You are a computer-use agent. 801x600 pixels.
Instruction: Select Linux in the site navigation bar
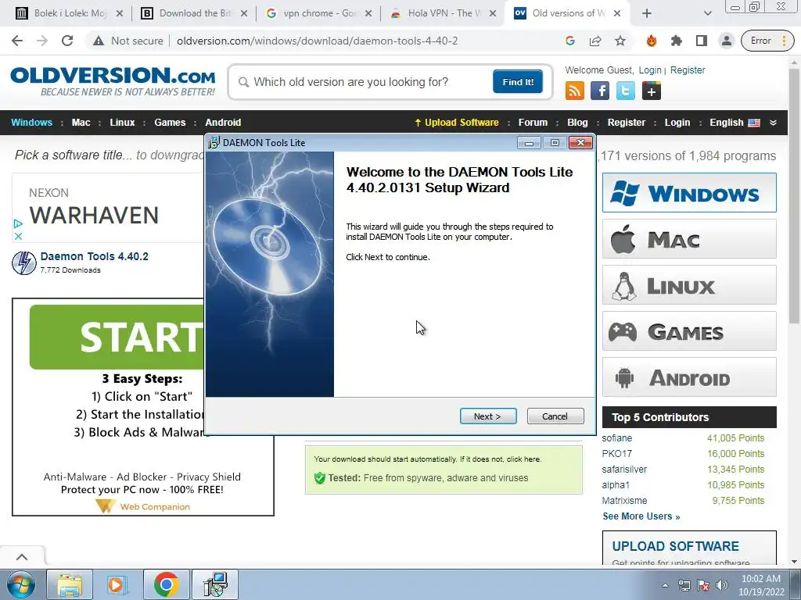tap(122, 123)
